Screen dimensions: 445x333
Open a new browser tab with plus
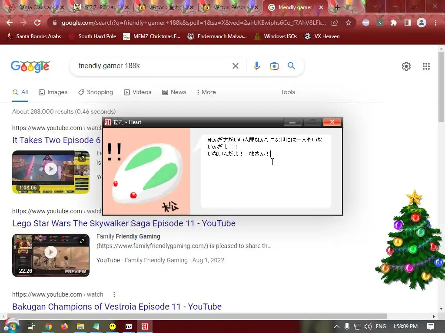pyautogui.click(x=337, y=7)
